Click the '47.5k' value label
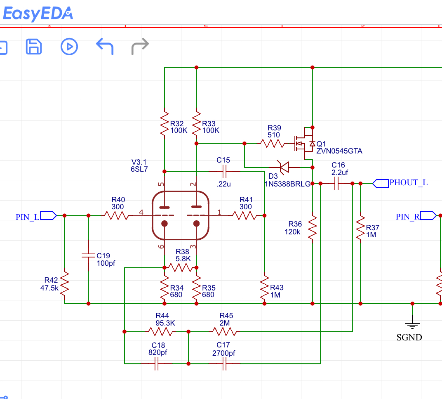This screenshot has height=399, width=442. tap(49, 288)
